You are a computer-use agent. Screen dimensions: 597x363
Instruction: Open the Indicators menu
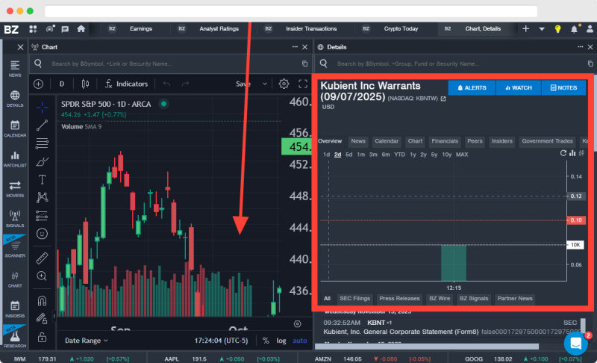click(126, 84)
